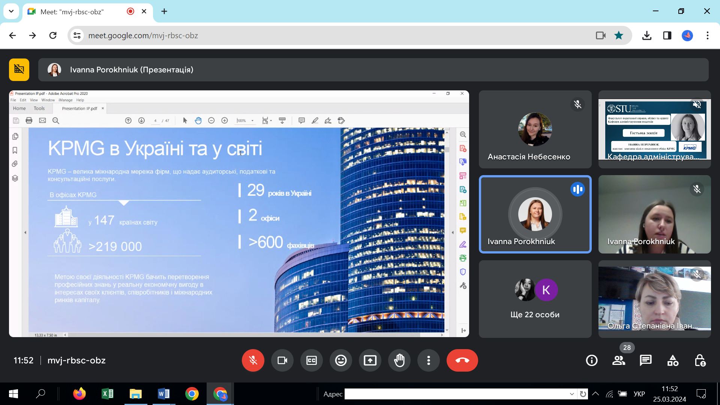Select the Анастасія Небесенко participant tile
The width and height of the screenshot is (720, 405).
click(x=535, y=129)
